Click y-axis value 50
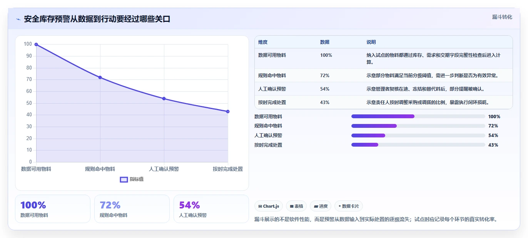Image resolution: width=528 pixels, height=238 pixels. pyautogui.click(x=29, y=103)
